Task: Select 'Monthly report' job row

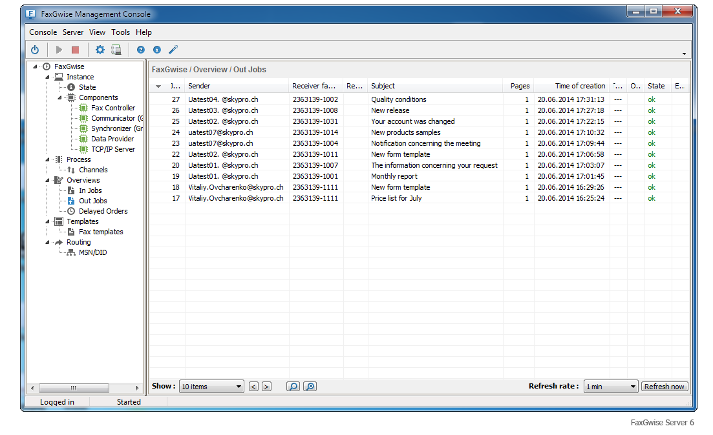Action: [420, 176]
